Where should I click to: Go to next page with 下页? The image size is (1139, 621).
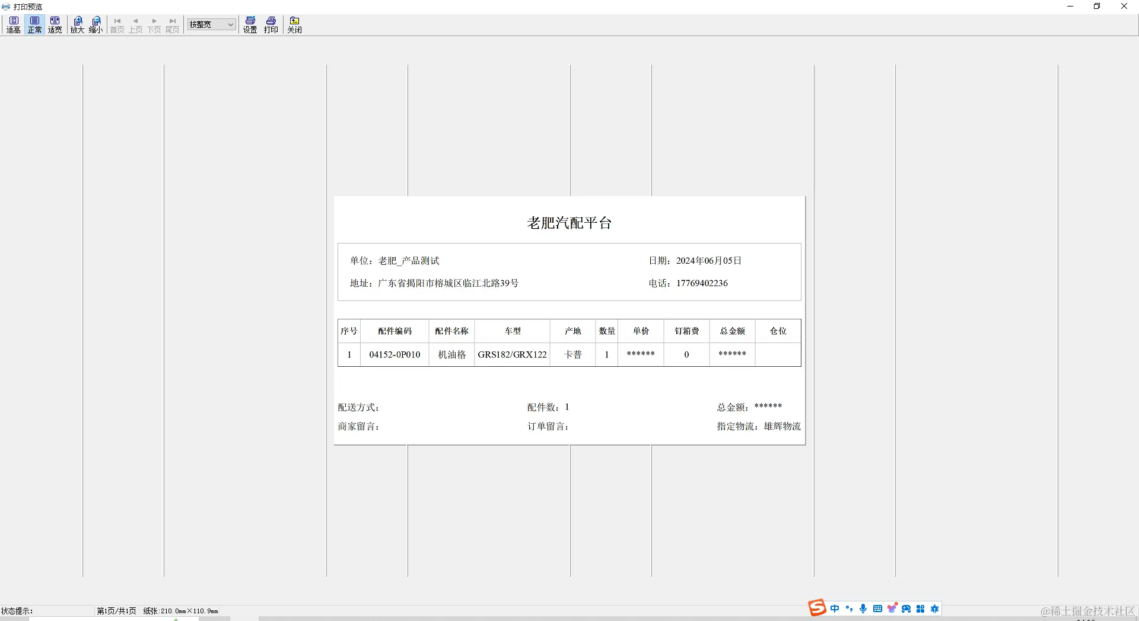(154, 25)
